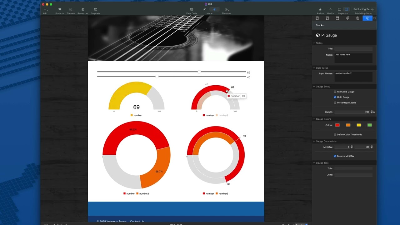Select the highlighted Stacks settings tab icon
Image resolution: width=400 pixels, height=225 pixels.
tap(367, 18)
